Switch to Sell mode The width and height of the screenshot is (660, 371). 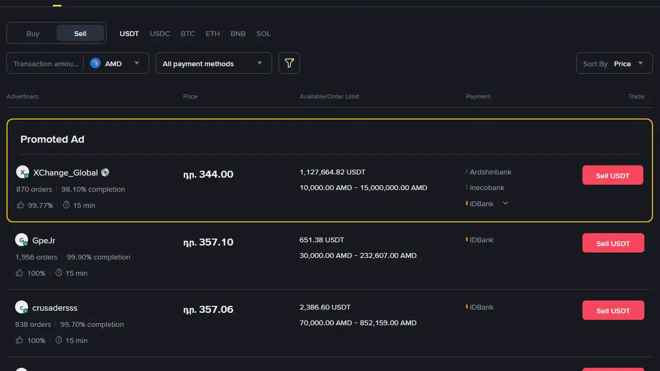click(x=80, y=34)
